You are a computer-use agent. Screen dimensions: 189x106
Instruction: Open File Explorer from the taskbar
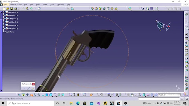point(71,103)
